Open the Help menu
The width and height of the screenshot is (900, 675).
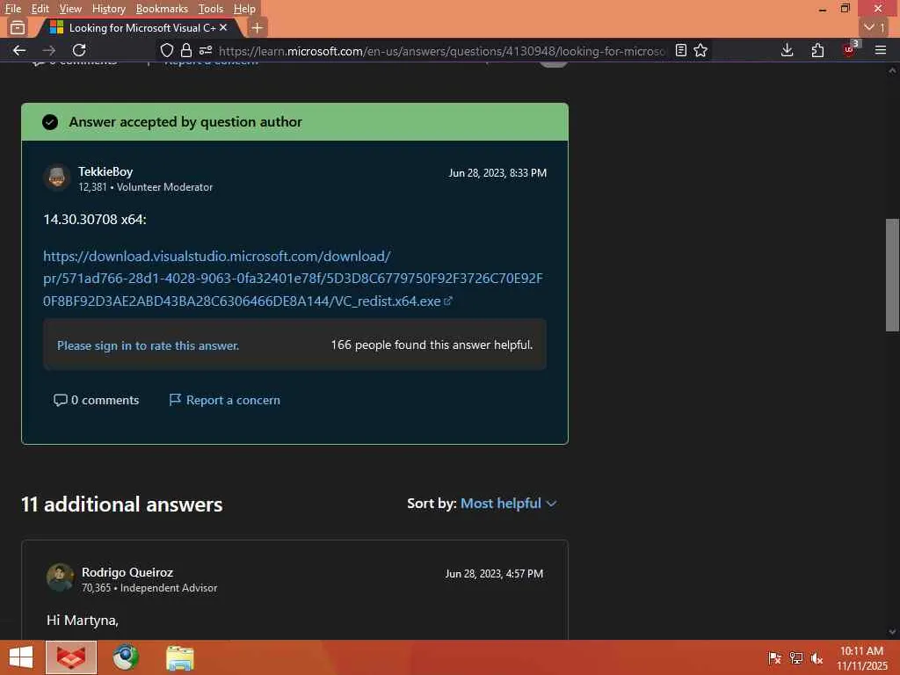(x=244, y=9)
